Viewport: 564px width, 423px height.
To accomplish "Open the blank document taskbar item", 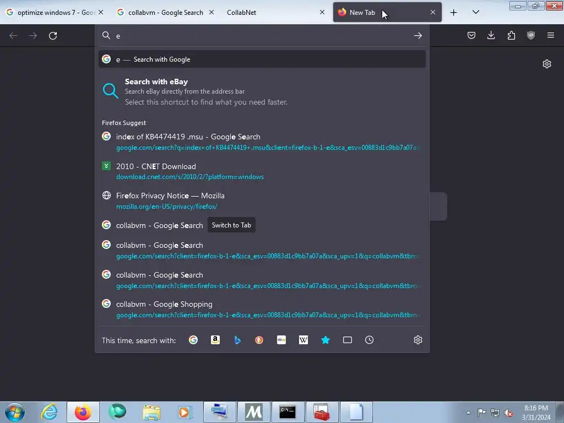I will click(356, 412).
